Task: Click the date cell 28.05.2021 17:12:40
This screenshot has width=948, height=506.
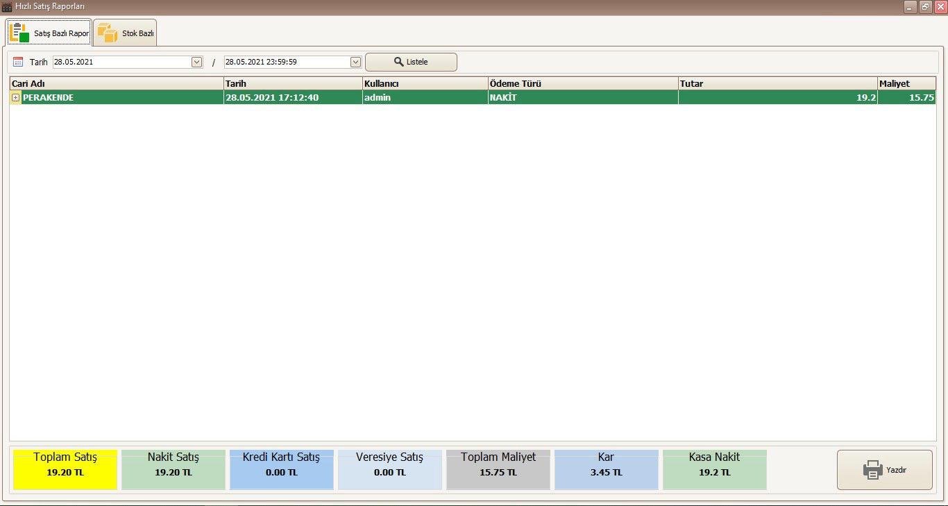Action: 293,97
